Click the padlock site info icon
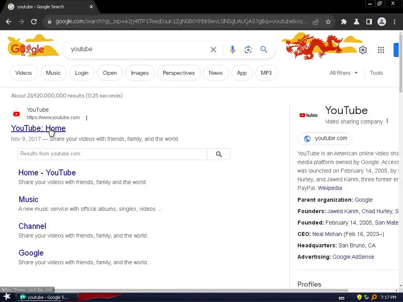 click(x=50, y=22)
